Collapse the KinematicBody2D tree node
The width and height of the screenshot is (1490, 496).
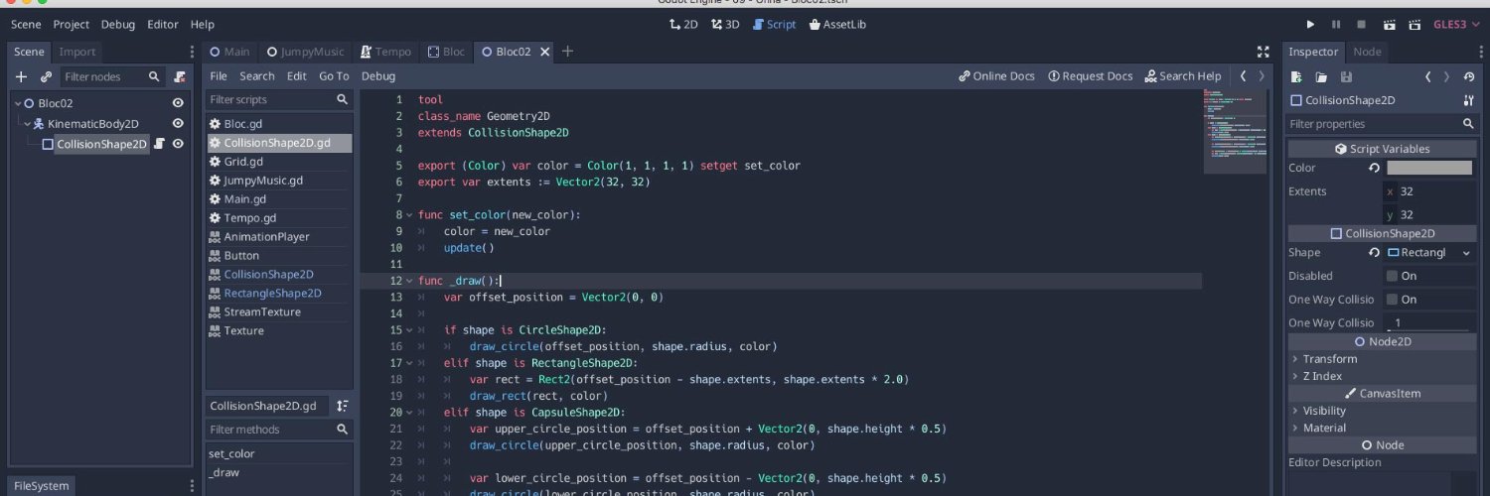28,123
